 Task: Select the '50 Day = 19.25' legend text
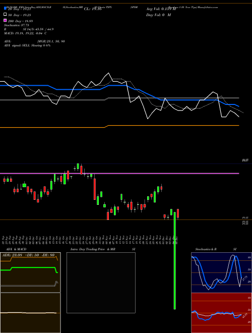tap(20, 15)
